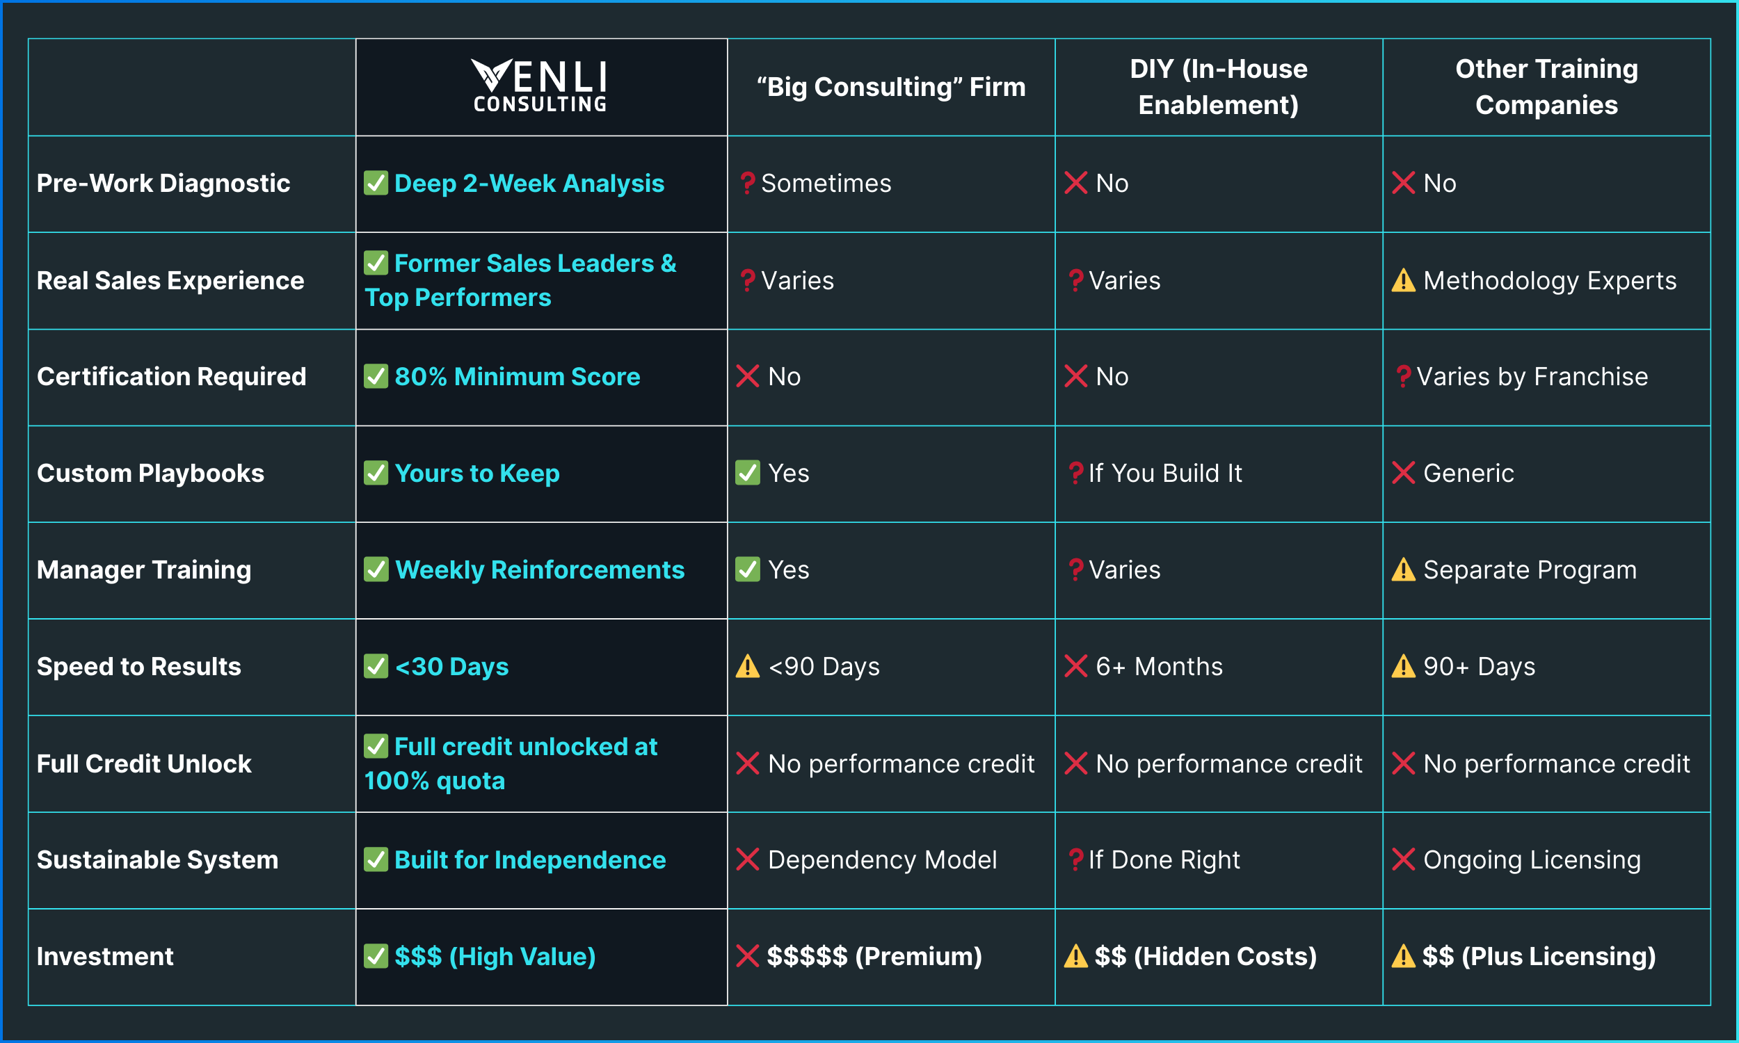Select the Other Training Companies column header

pyautogui.click(x=1546, y=87)
